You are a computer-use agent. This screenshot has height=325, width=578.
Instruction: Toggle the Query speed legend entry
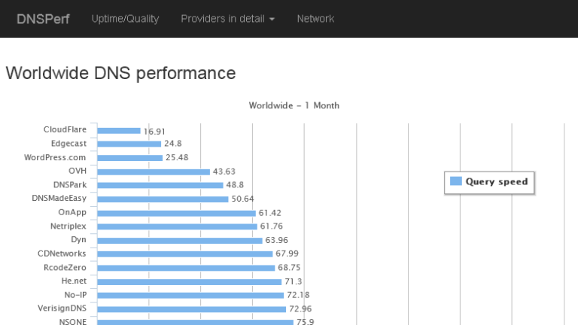[489, 182]
